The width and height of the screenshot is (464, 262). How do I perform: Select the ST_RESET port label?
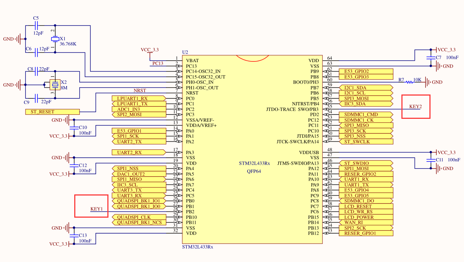coord(52,112)
